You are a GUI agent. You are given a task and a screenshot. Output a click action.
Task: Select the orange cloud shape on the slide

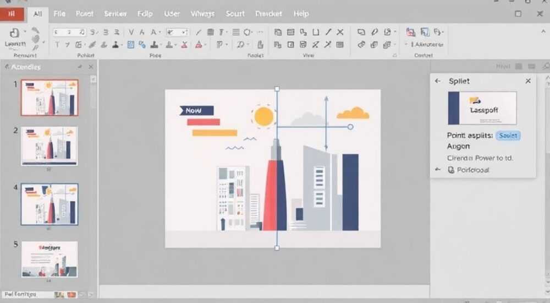(353, 113)
